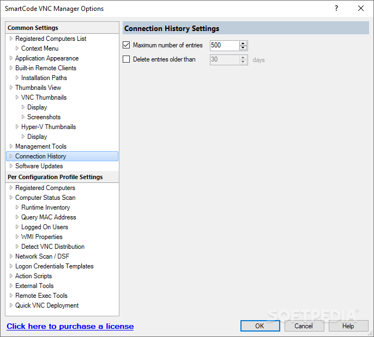Open Network Scan / DSF settings
The image size is (374, 337).
coord(42,256)
